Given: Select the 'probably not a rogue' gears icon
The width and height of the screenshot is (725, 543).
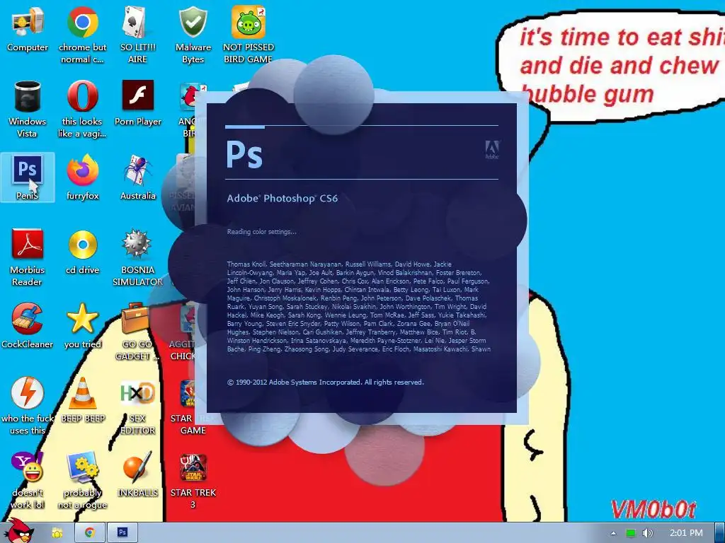Looking at the screenshot, I should pyautogui.click(x=82, y=481).
